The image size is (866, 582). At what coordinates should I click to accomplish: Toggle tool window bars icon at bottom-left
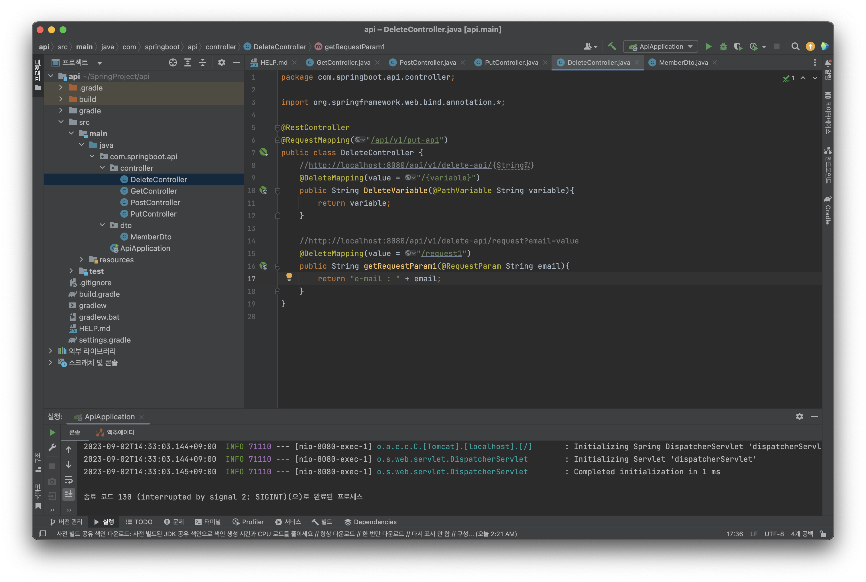click(42, 534)
